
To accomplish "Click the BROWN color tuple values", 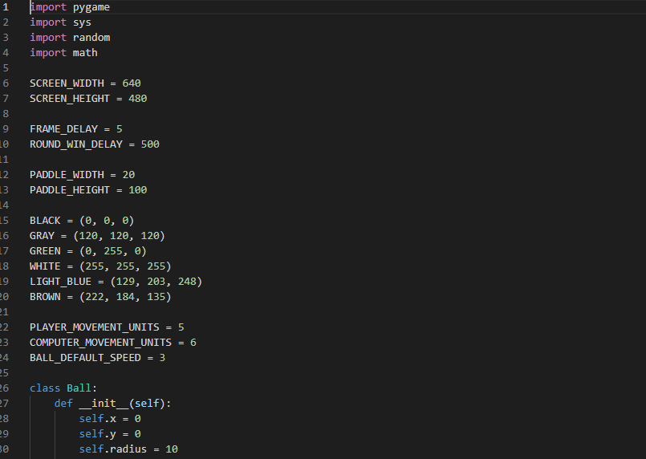I will [x=125, y=297].
